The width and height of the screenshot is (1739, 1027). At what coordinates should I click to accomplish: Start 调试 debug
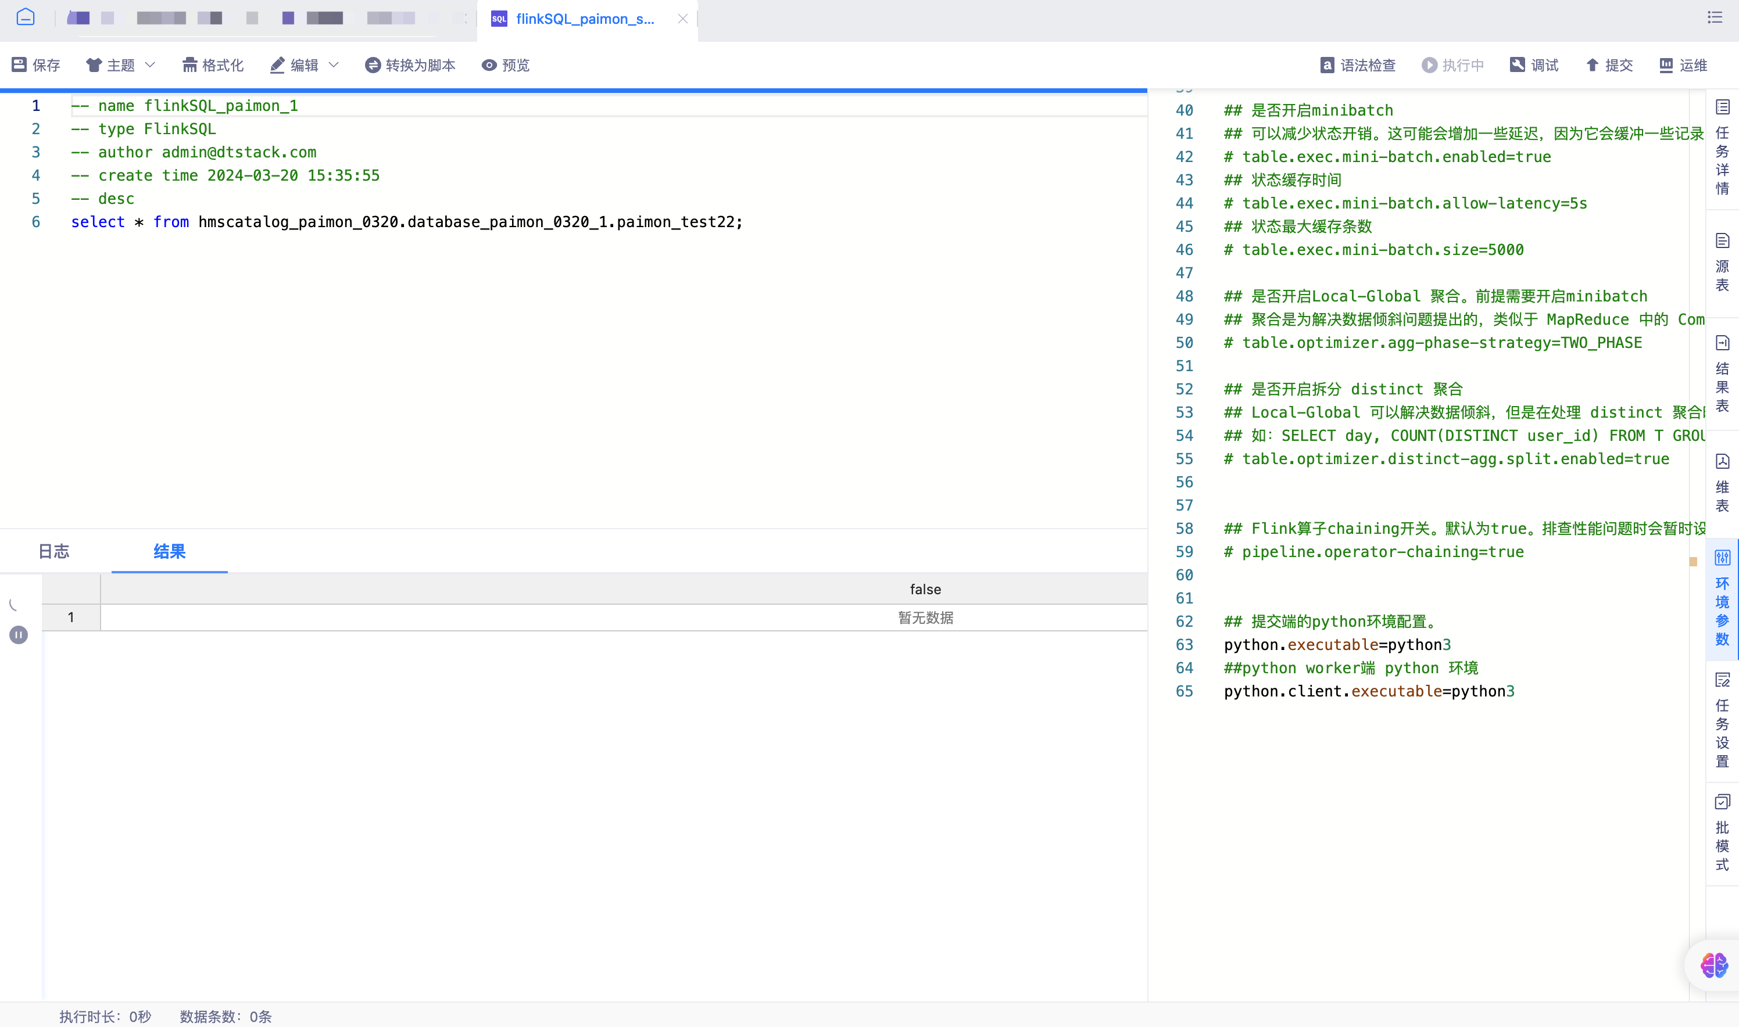point(1534,65)
